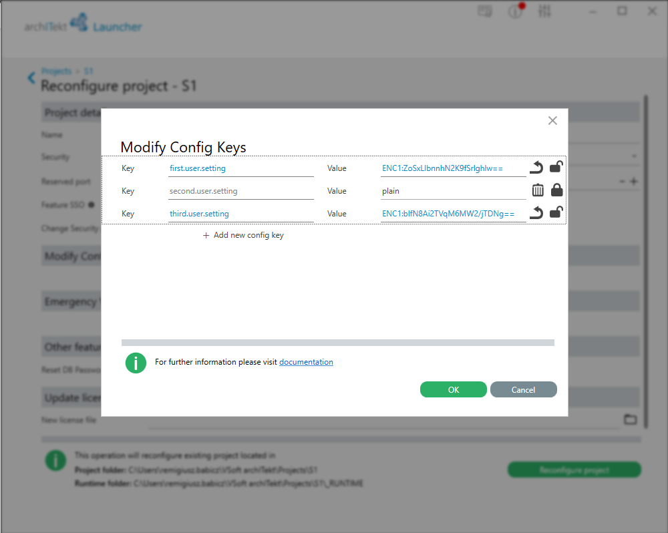Viewport: 668px width, 533px height.
Task: Open the Projects breadcrumb link
Action: pos(56,71)
